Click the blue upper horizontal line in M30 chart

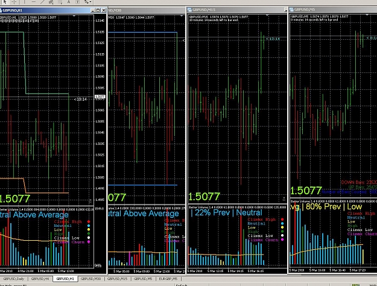click(142, 32)
